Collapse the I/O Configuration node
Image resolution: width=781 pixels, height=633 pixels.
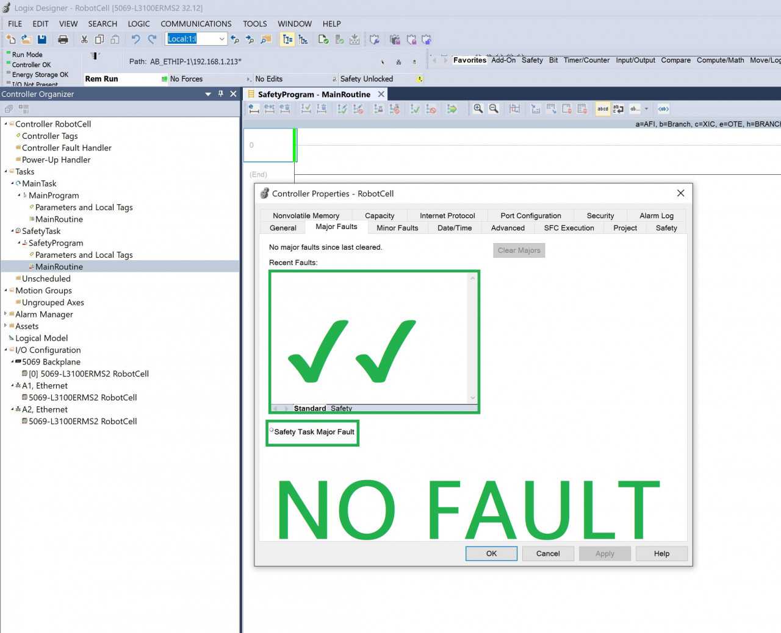tap(6, 350)
